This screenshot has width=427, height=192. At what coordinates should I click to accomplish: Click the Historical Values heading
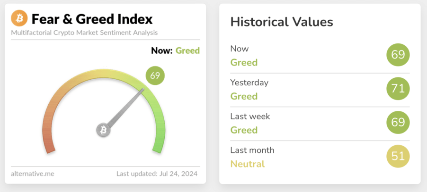click(281, 22)
